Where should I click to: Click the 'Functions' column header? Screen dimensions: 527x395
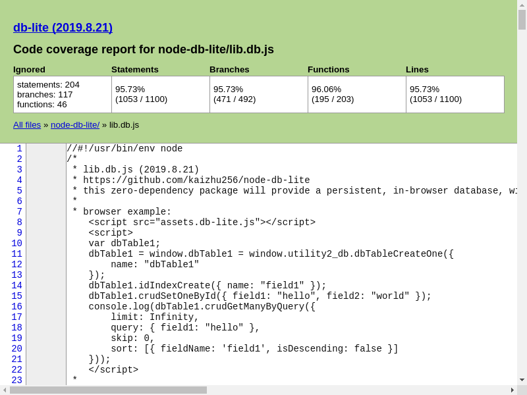328,70
